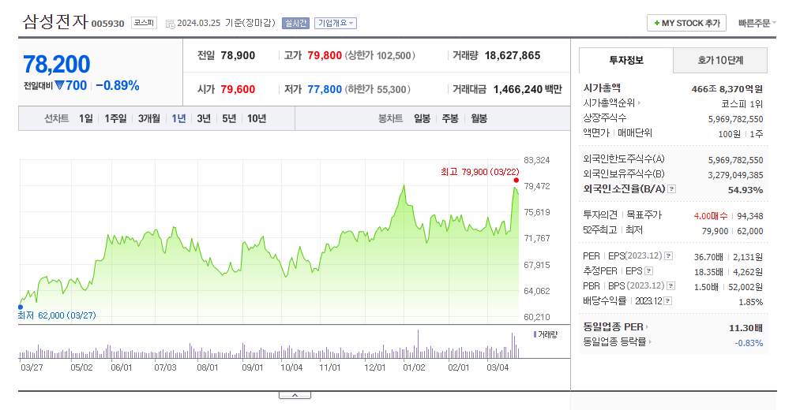Select the 5년 line chart period
This screenshot has height=410, width=800.
(x=229, y=119)
